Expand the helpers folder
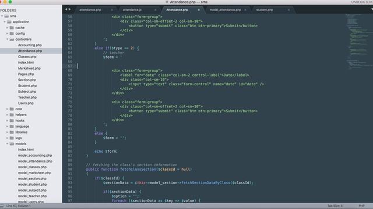 [x=7, y=115]
